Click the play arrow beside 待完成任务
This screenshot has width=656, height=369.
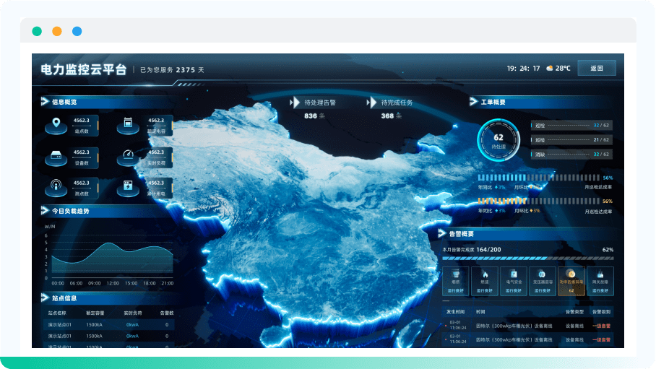[371, 102]
